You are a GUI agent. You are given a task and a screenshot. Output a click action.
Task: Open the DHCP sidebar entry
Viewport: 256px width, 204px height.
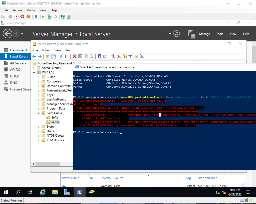point(15,76)
